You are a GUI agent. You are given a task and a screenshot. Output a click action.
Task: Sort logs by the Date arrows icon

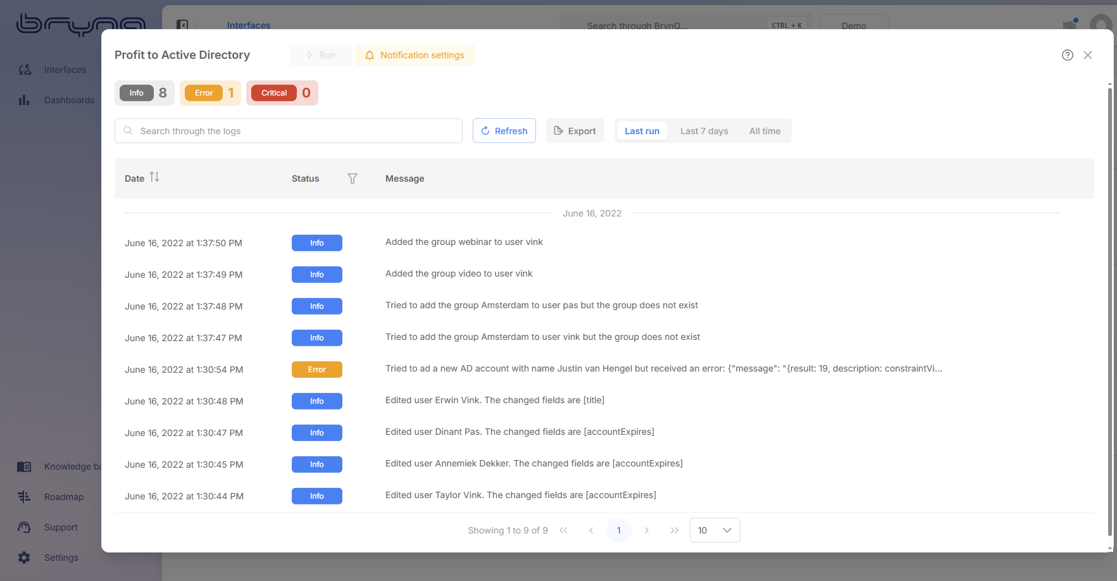click(154, 177)
